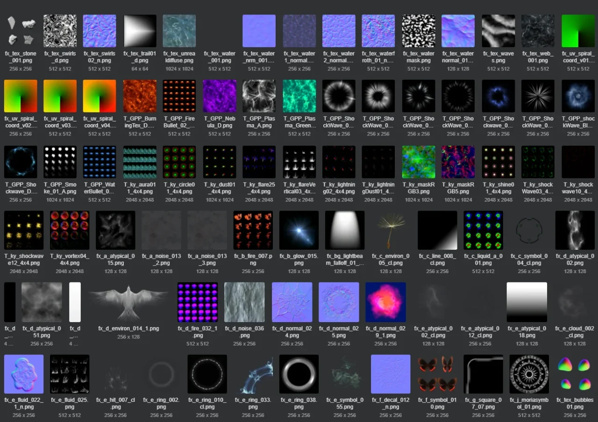
Task: Select the T_ky_aura01_4x4.png thumbnail
Action: [140, 162]
